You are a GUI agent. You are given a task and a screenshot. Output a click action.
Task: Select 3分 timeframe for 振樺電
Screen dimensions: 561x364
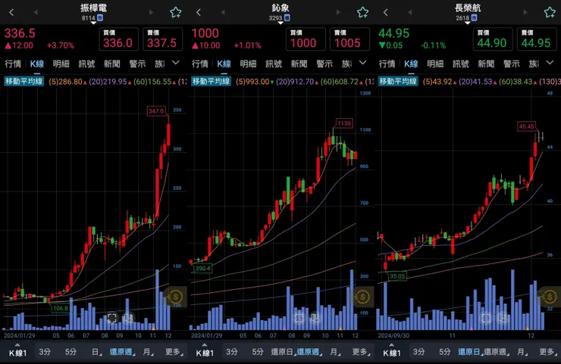click(x=45, y=352)
